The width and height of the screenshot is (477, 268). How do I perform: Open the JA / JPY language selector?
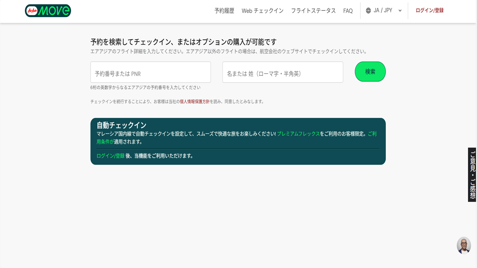tap(383, 11)
